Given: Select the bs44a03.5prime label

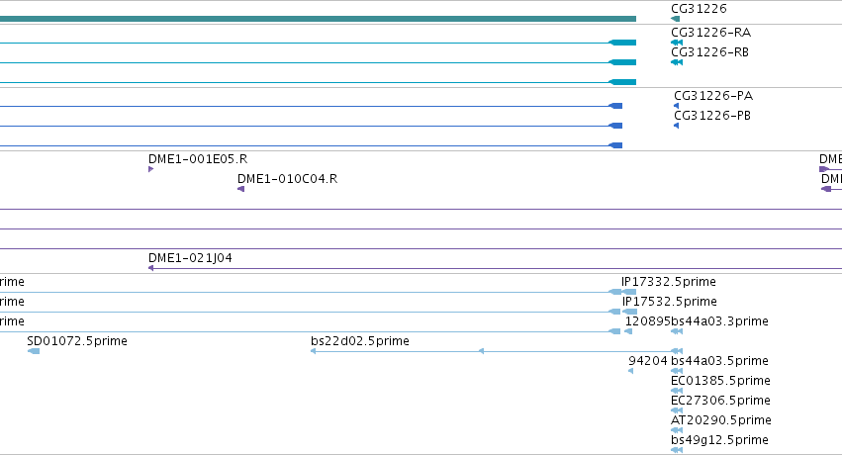Looking at the screenshot, I should [719, 361].
